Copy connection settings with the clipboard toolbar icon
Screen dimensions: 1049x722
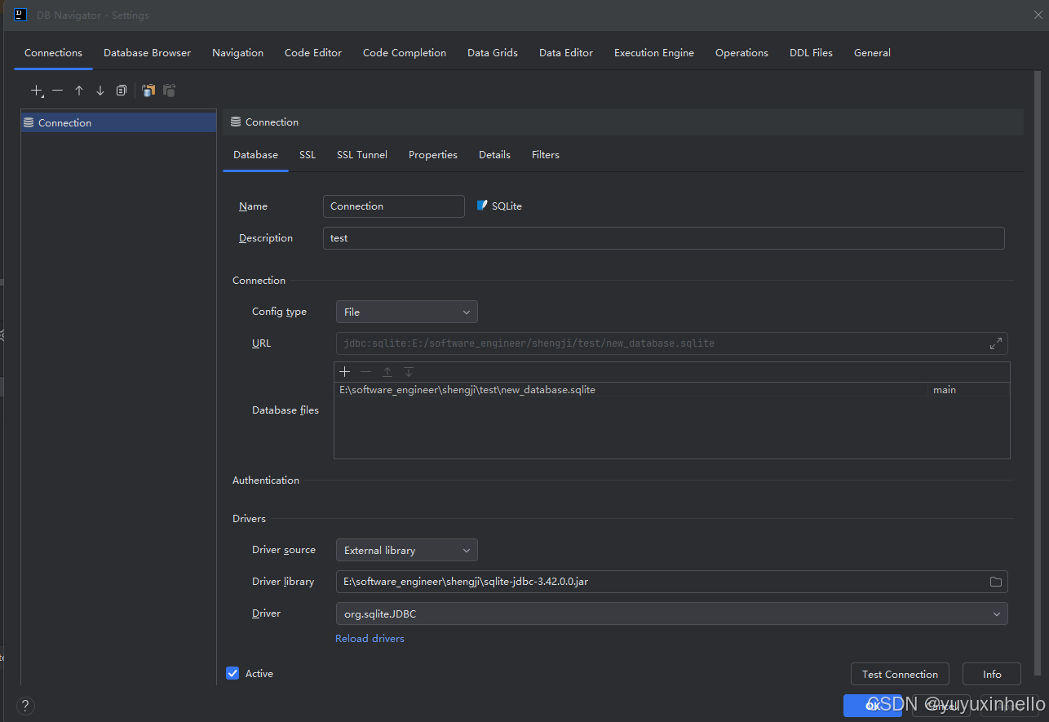point(121,90)
